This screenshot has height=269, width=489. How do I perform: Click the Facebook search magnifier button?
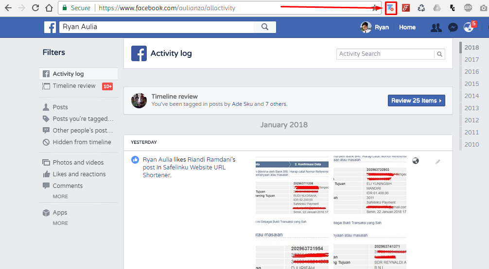pos(265,27)
